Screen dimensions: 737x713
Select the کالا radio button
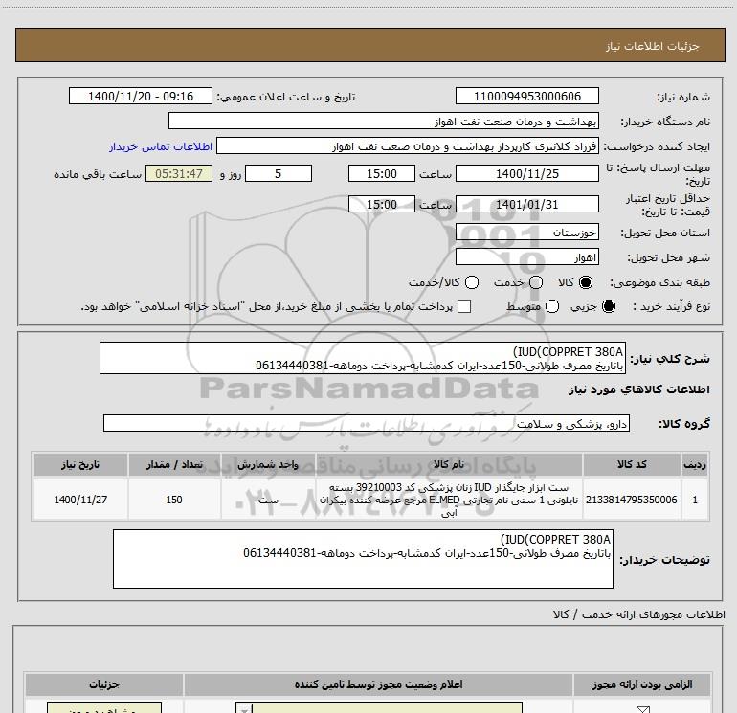click(x=586, y=282)
